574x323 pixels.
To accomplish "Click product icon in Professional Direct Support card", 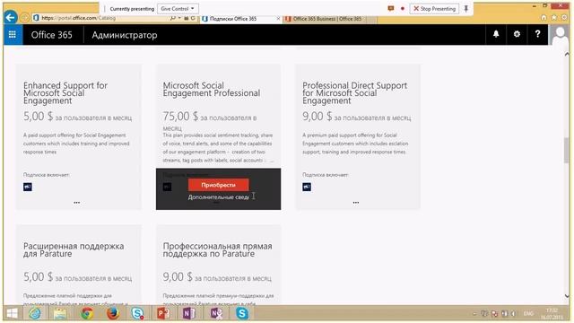I will (307, 187).
